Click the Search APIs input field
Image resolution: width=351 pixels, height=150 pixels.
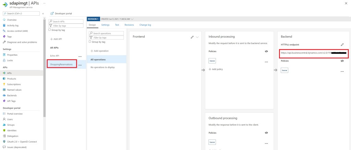coord(67,21)
